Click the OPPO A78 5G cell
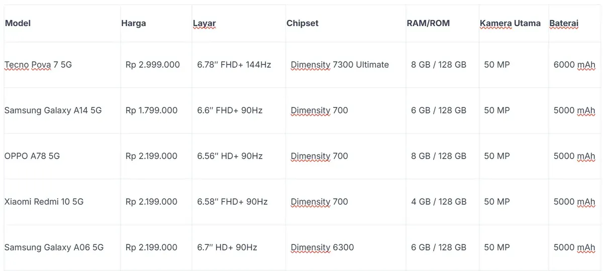603x271 pixels. coord(32,156)
